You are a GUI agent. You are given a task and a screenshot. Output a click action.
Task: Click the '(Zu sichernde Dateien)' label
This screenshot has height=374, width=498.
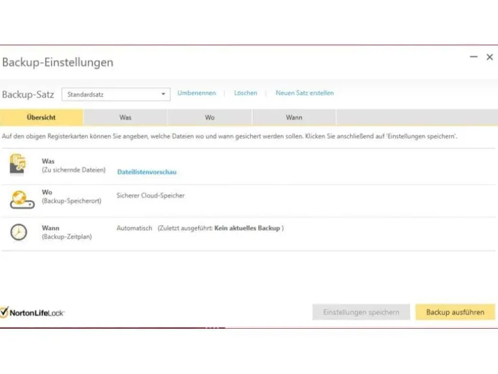click(74, 170)
